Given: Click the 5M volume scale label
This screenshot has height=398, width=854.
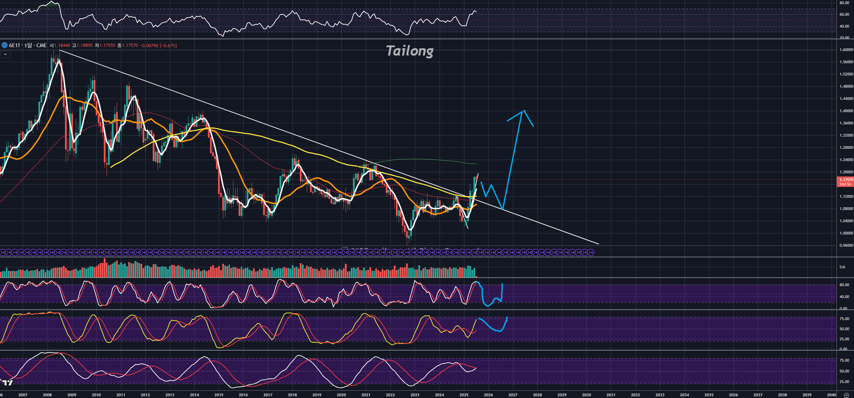Looking at the screenshot, I should 842,267.
